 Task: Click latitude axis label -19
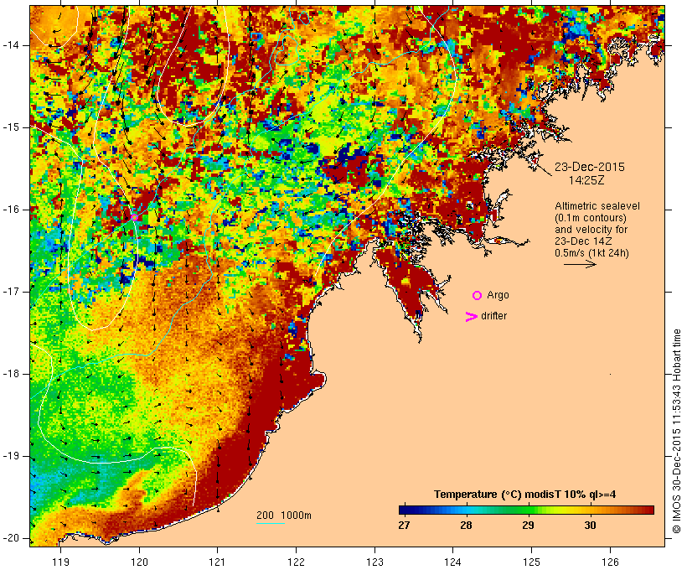(11, 456)
